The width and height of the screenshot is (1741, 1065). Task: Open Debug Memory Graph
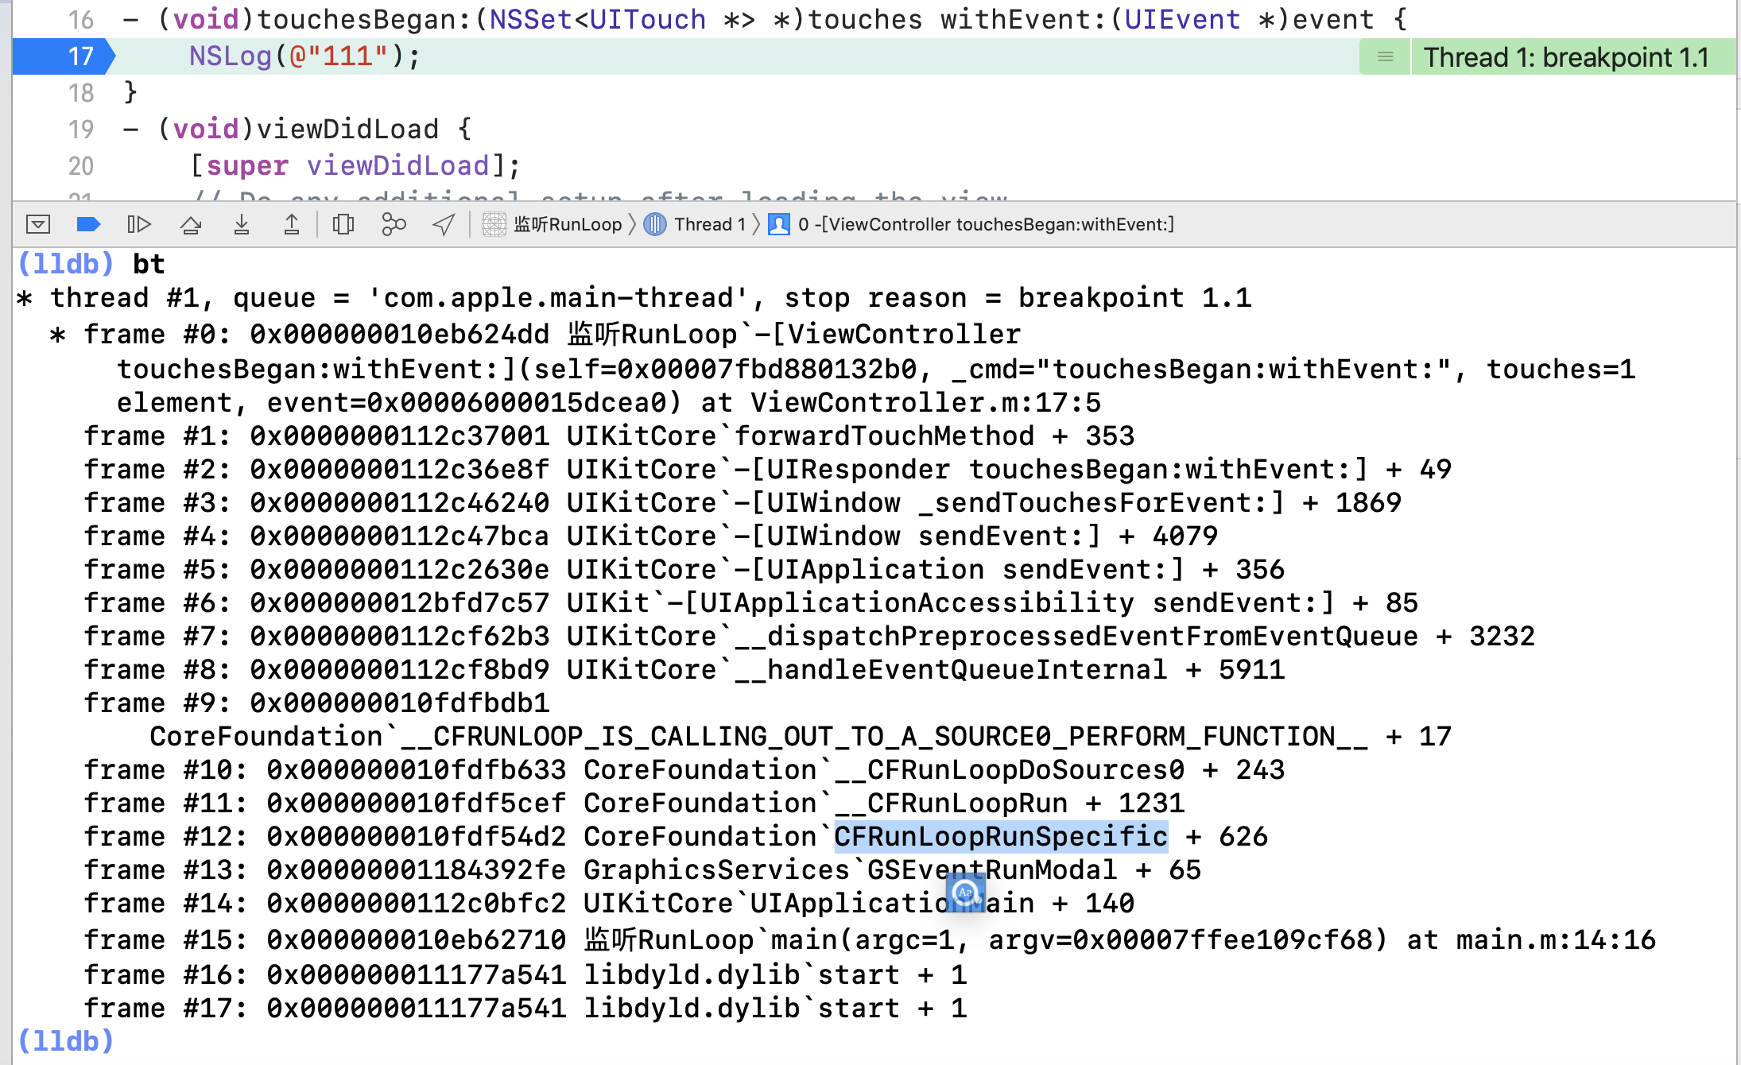[394, 224]
